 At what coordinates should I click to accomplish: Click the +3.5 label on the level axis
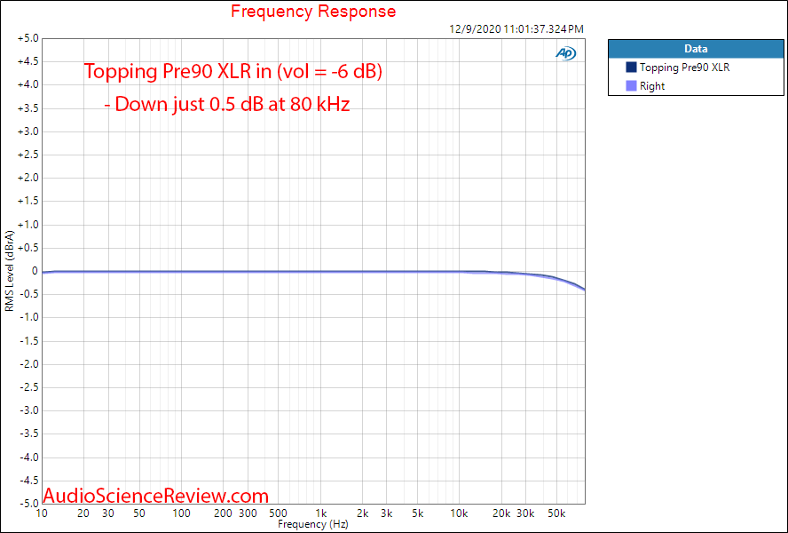(28, 108)
